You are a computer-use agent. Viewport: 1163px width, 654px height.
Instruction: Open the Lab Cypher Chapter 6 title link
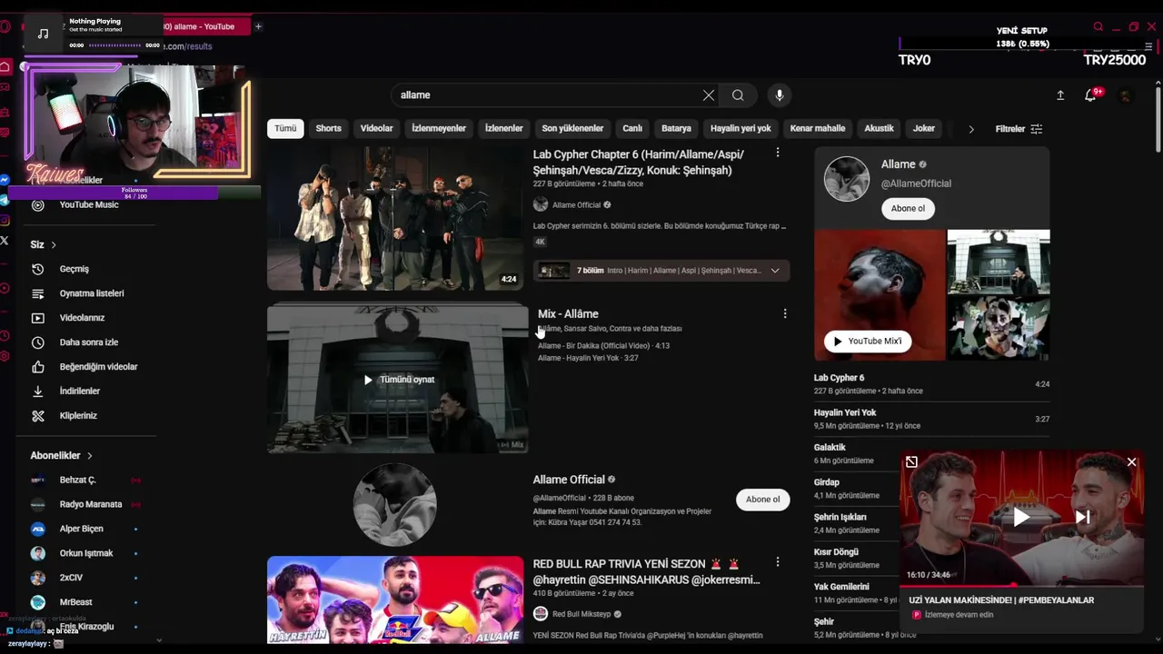[639, 163]
